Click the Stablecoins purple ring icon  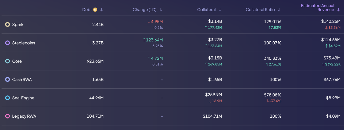point(8,43)
